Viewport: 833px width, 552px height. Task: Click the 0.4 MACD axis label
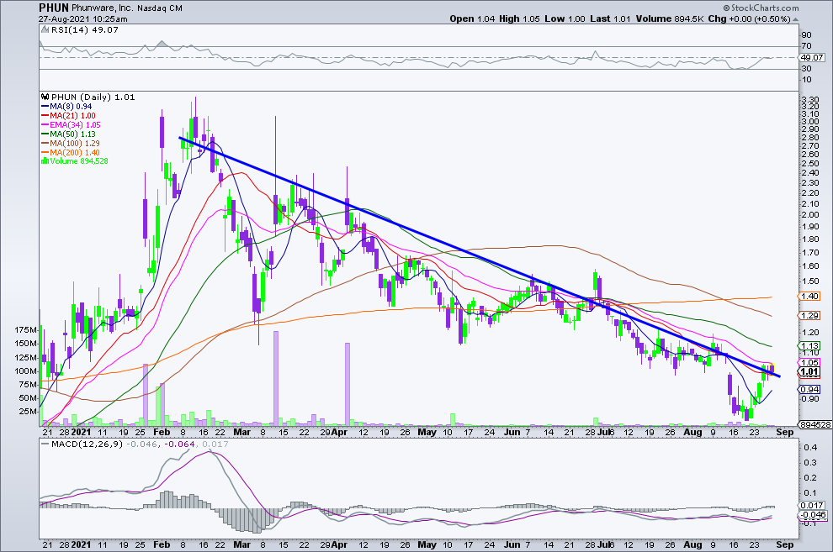click(810, 448)
